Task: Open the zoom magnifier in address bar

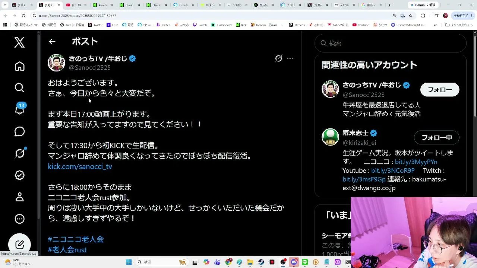Action: coord(395,16)
